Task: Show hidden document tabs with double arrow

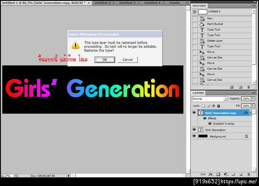Action: (x=187, y=3)
